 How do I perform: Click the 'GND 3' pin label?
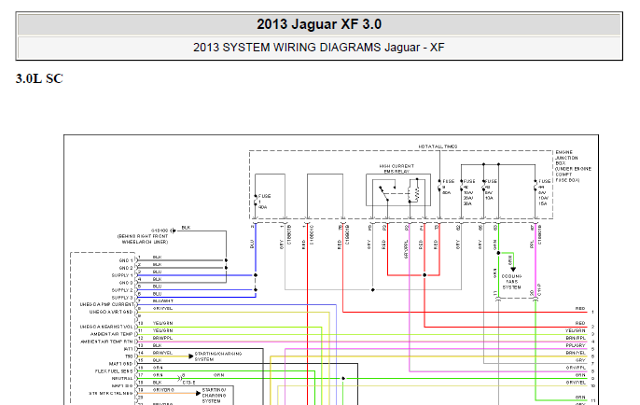click(126, 283)
